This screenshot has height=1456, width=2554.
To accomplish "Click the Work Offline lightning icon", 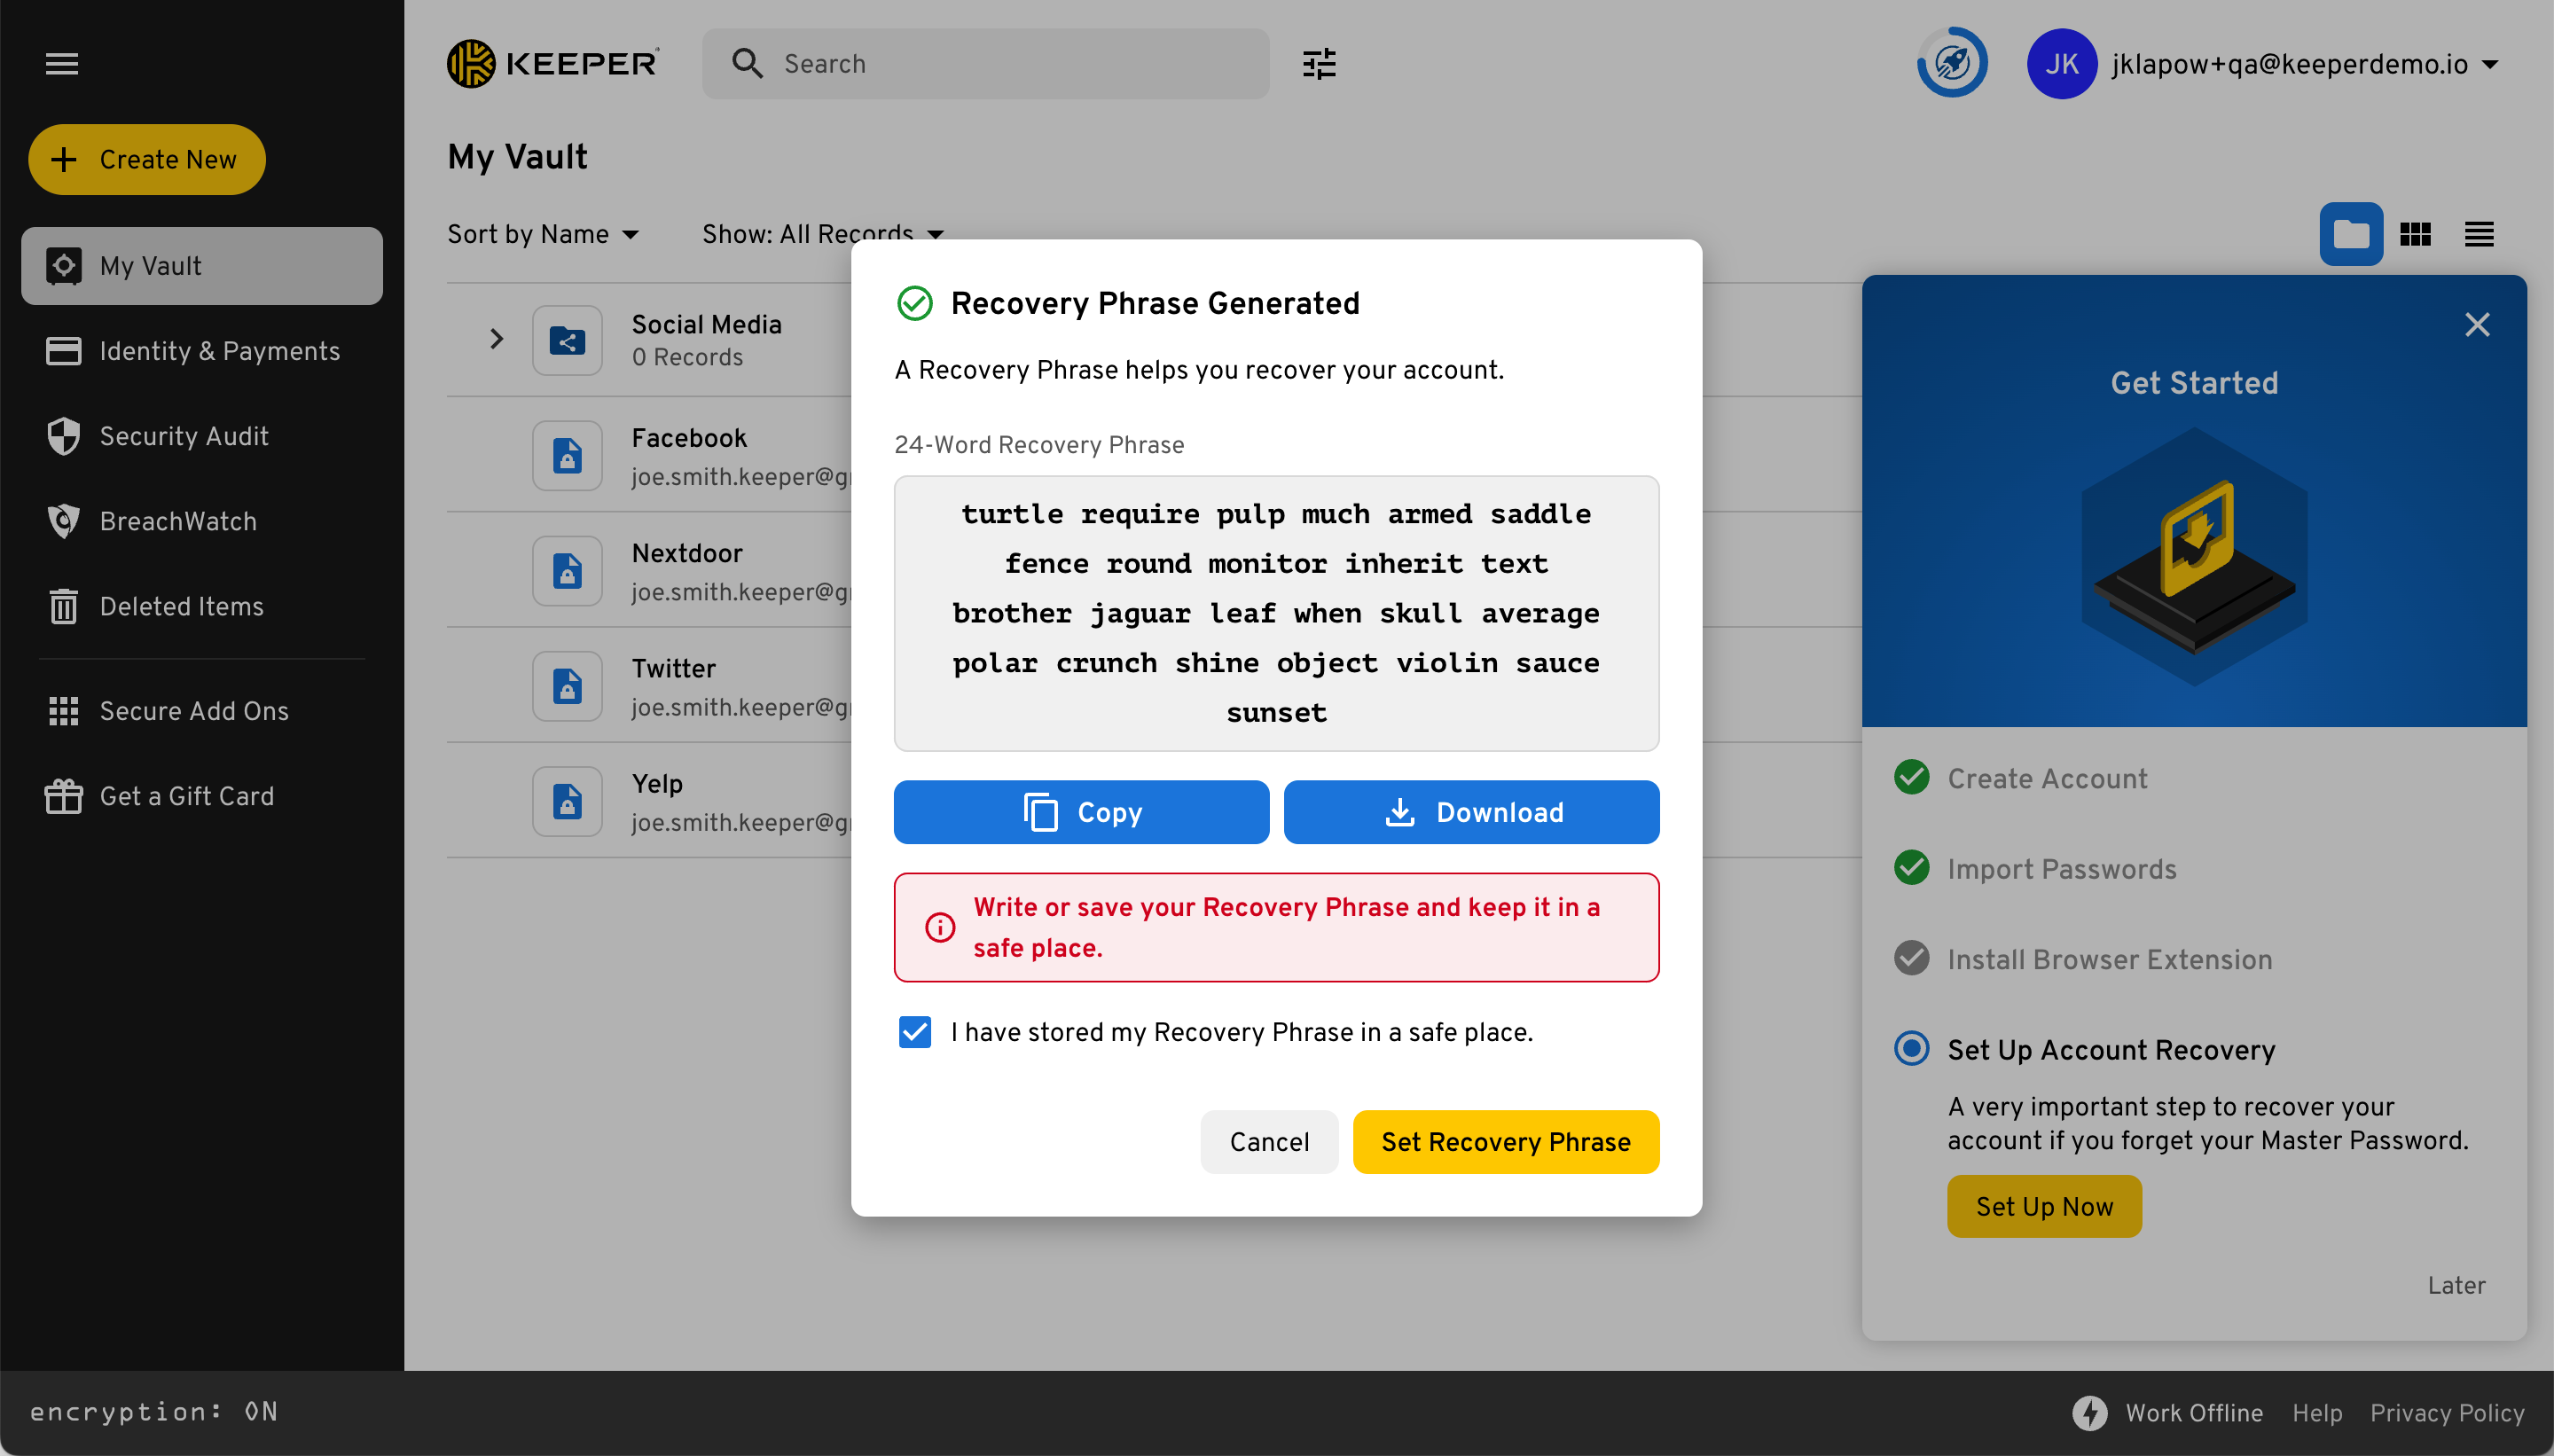I will (x=2089, y=1412).
